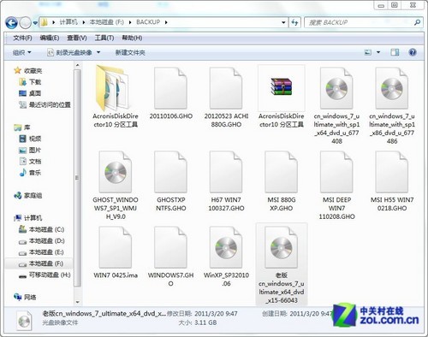Screen dimensions: 428x337
Task: Click the search magnifier icon
Action: click(x=417, y=22)
